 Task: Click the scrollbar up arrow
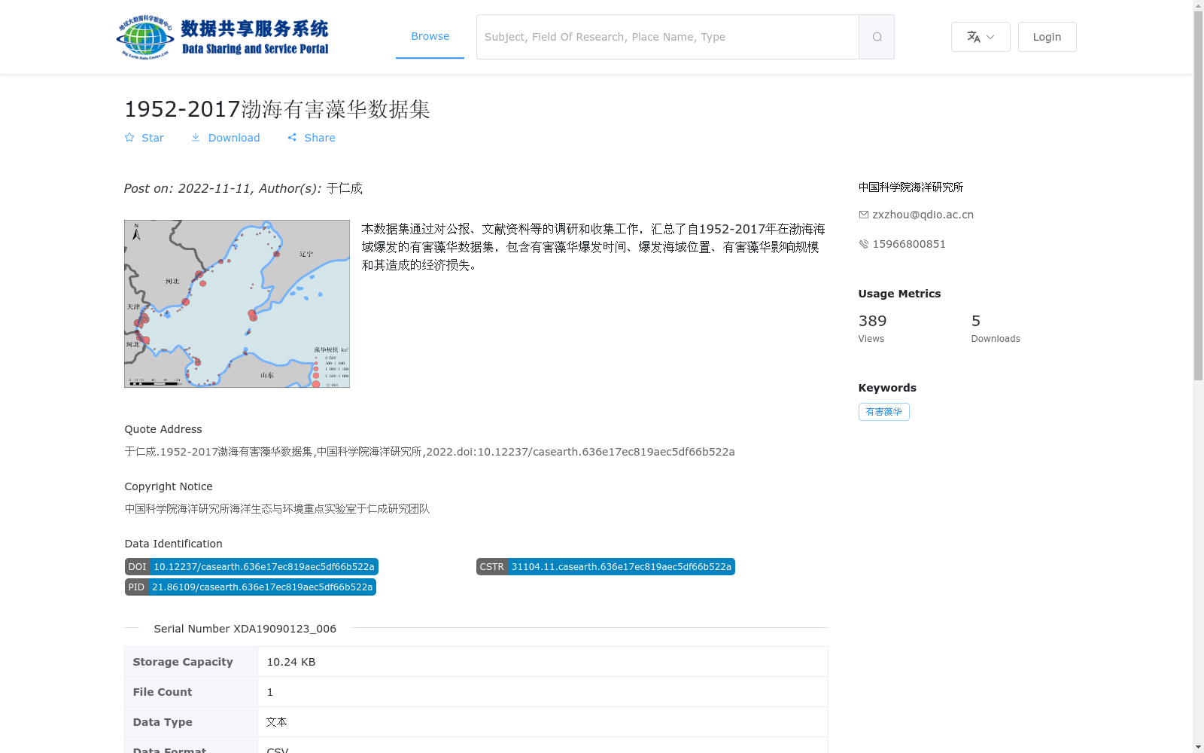tap(1198, 5)
